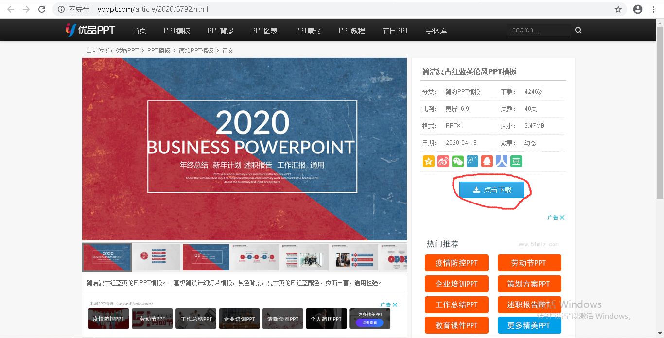The width and height of the screenshot is (664, 338).
Task: Click the large 2020 Business PowerPoint preview
Action: pyautogui.click(x=245, y=149)
